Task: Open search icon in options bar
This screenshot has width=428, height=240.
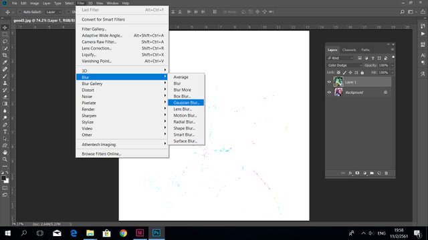Action: click(x=403, y=12)
